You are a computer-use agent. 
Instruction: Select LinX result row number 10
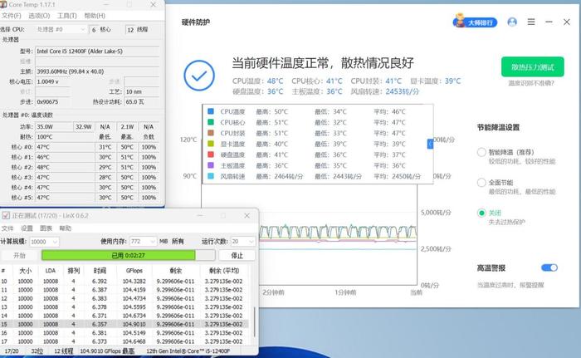point(124,282)
